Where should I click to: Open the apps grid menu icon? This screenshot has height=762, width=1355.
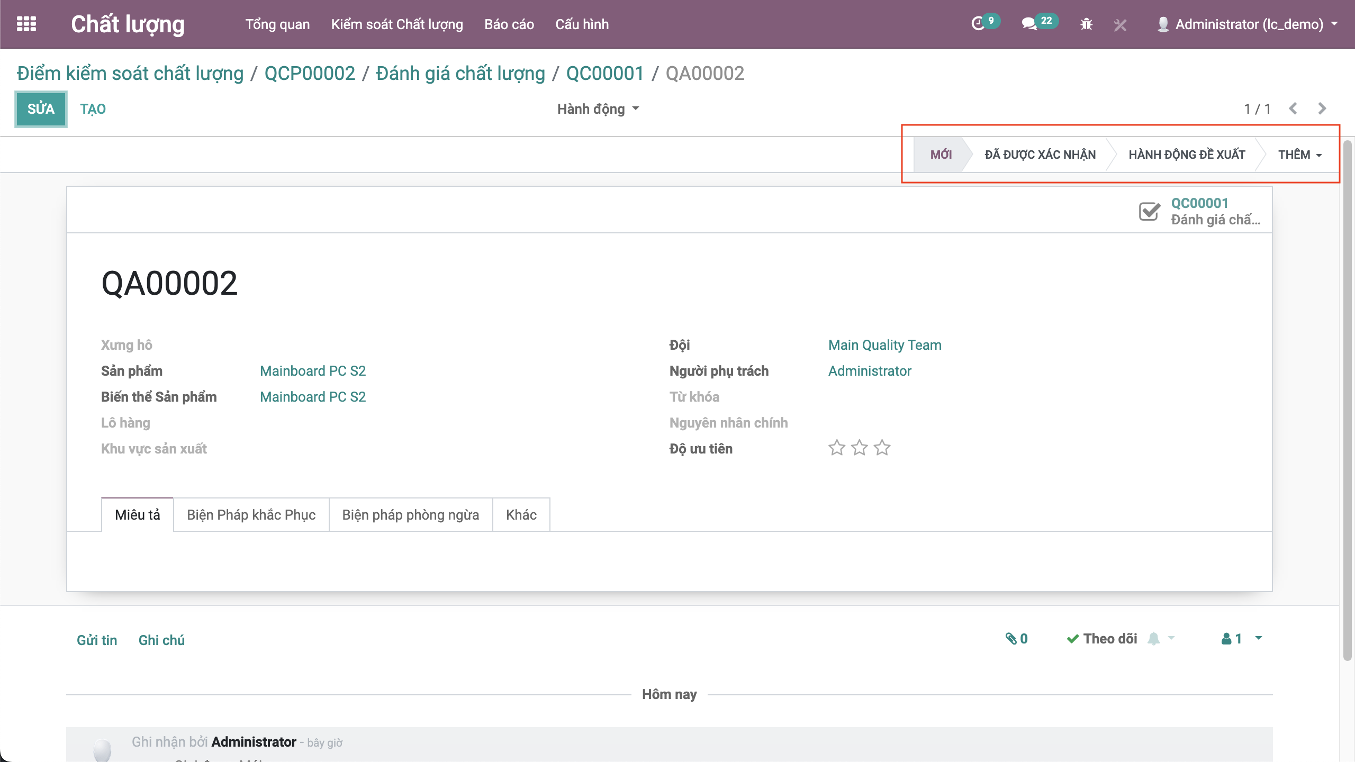click(x=26, y=24)
